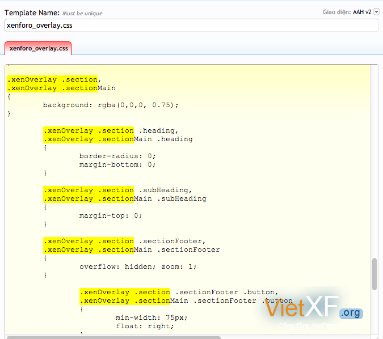
Task: Place cursor on margin-top: 0 line
Action: [x=110, y=215]
